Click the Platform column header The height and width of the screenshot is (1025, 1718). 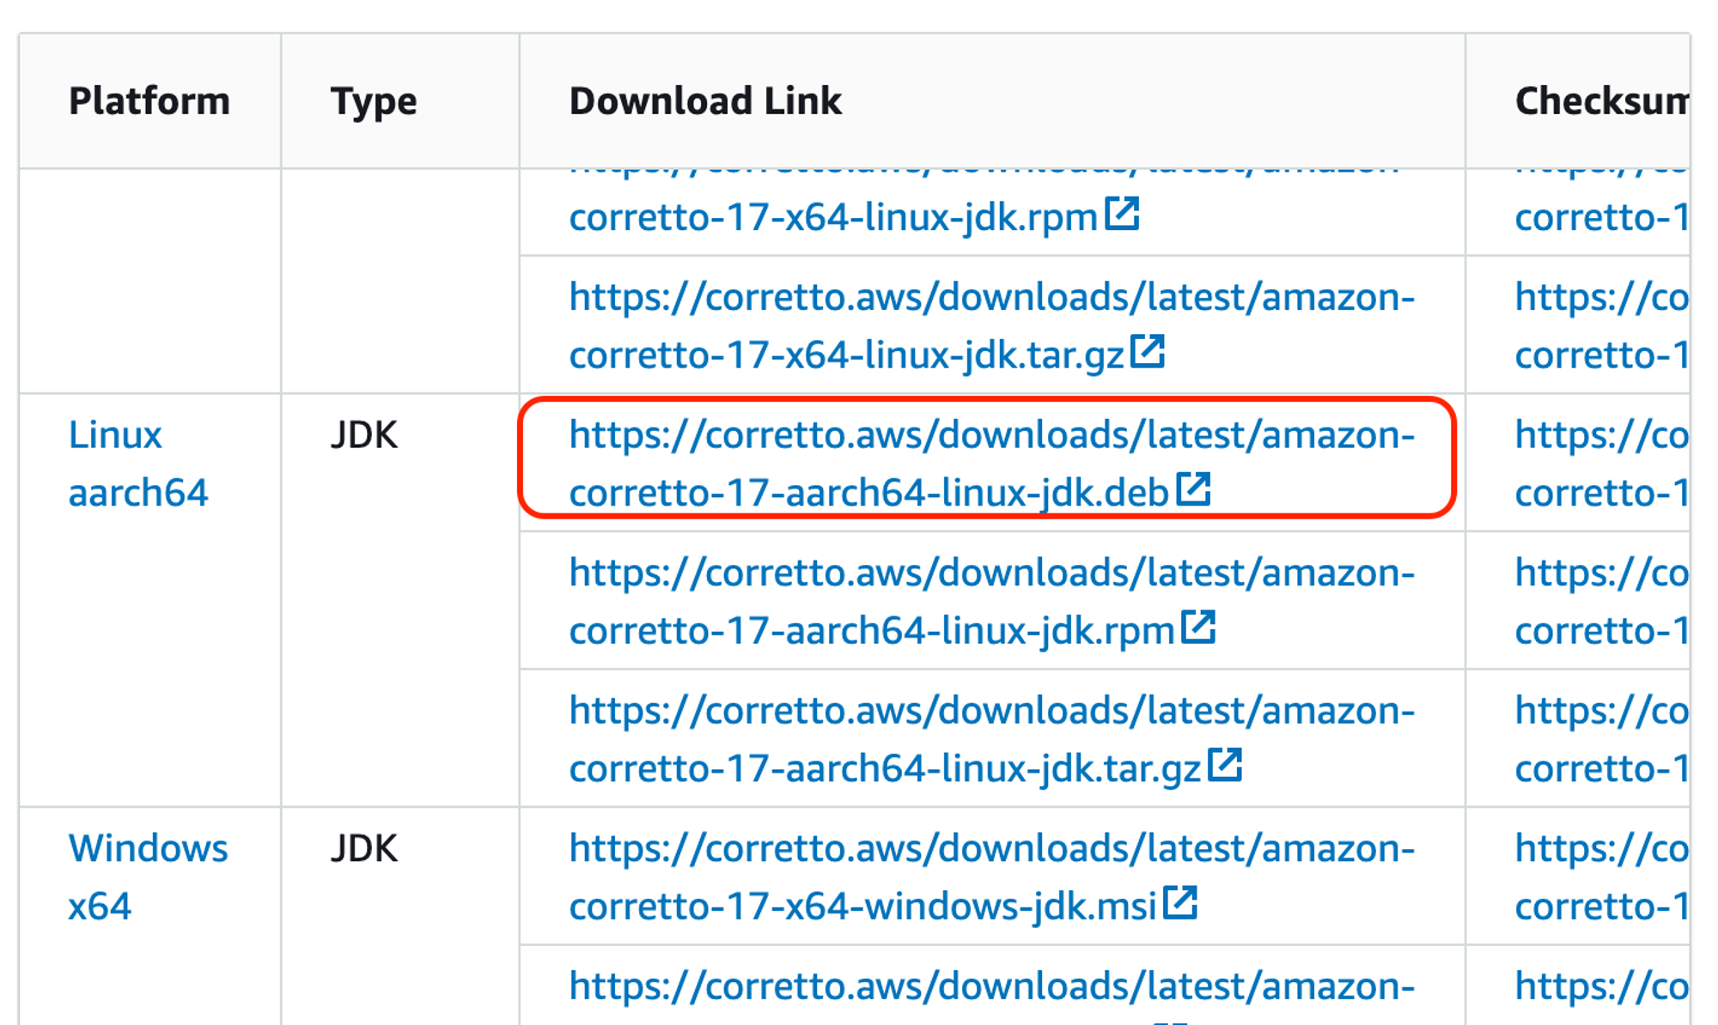click(149, 100)
